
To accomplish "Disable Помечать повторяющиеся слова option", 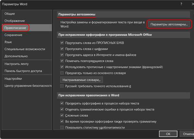I will tap(62, 61).
